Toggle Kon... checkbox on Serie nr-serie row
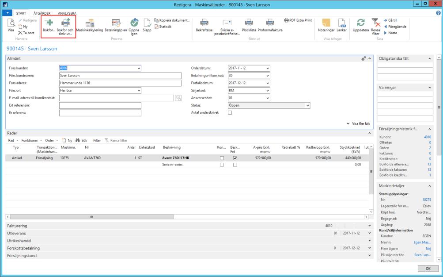The image size is (443, 277). pos(222,165)
